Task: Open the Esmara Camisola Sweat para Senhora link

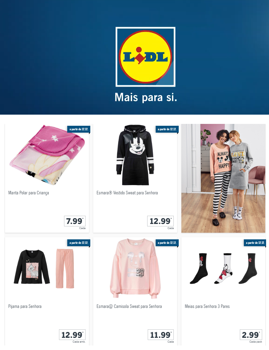Action: tap(129, 306)
